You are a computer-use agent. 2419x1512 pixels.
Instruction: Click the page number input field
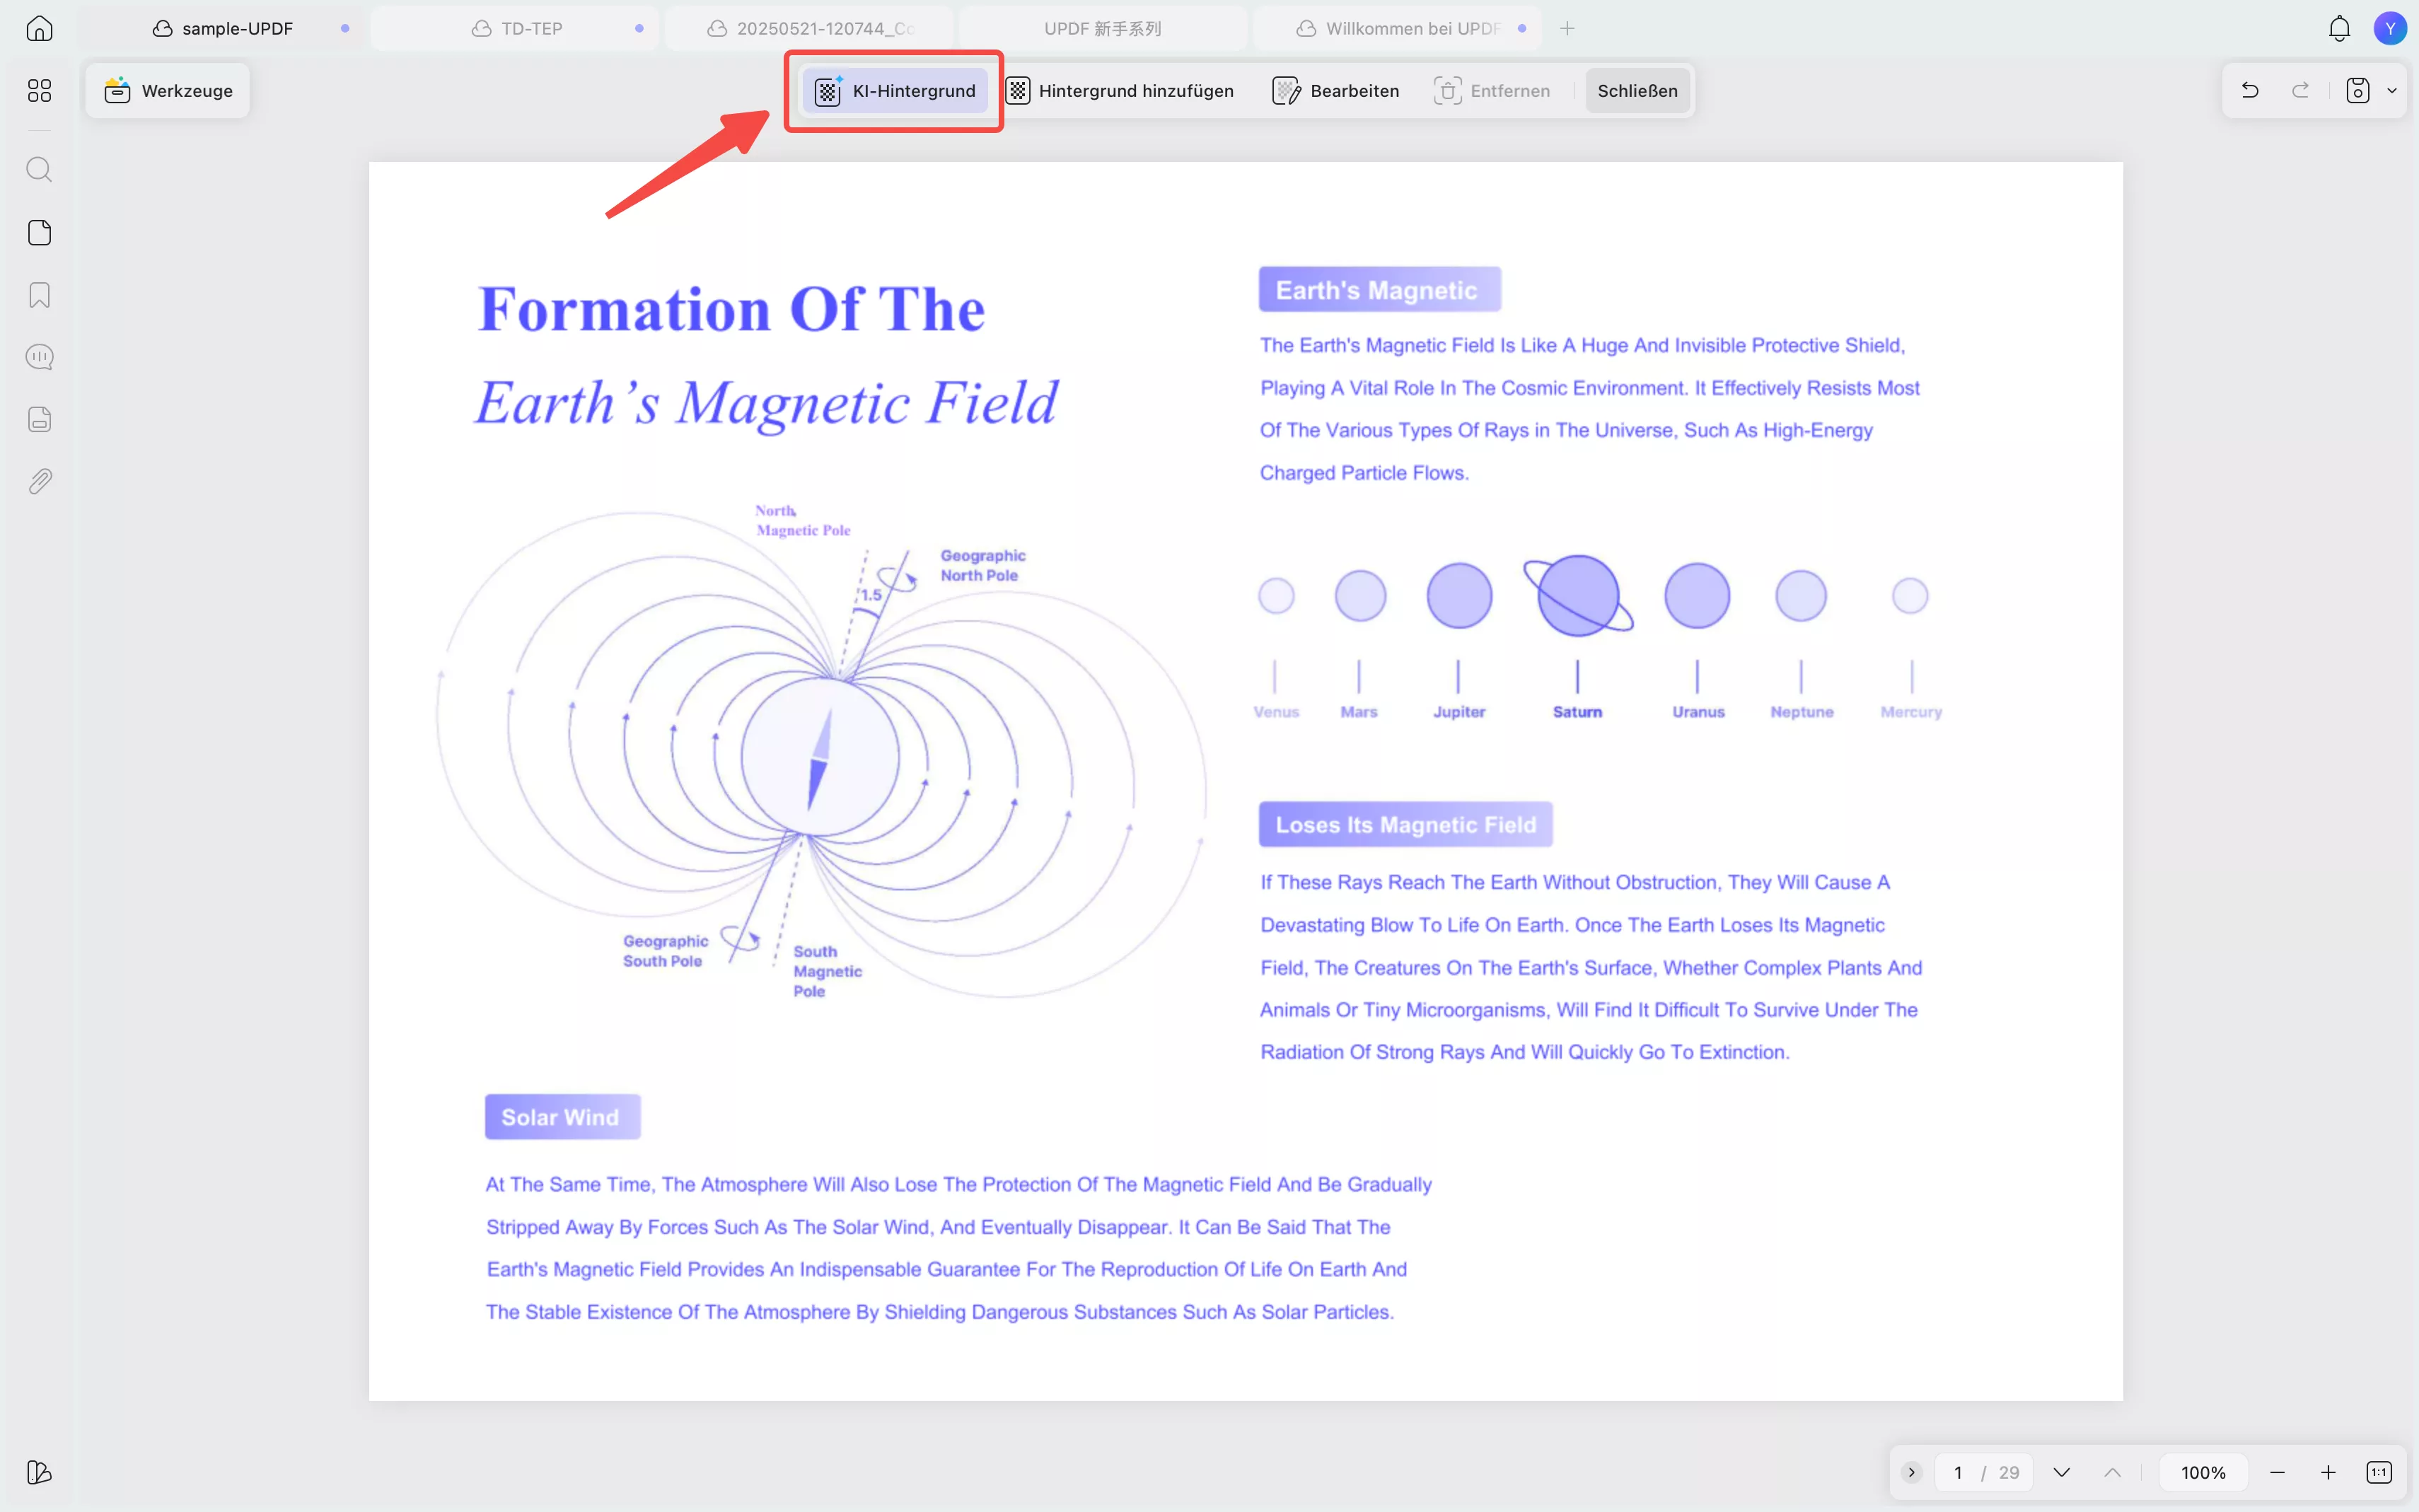[1958, 1472]
